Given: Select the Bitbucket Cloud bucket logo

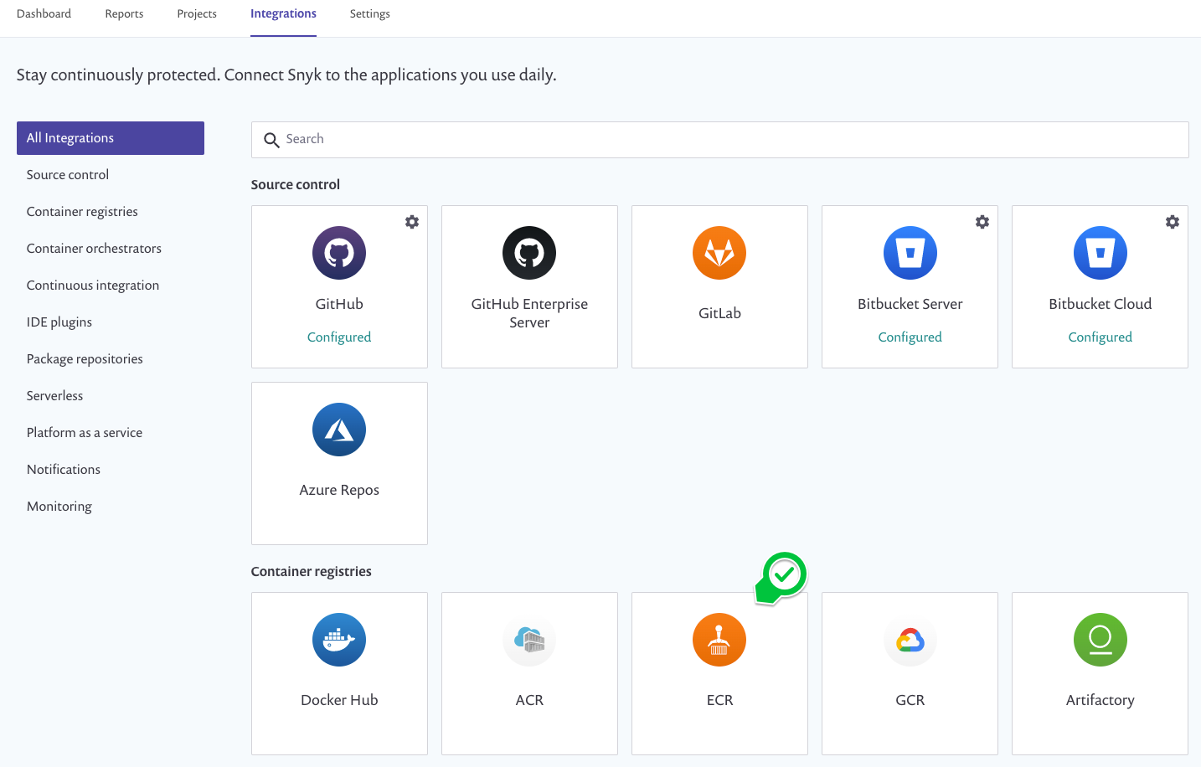Looking at the screenshot, I should pos(1100,253).
